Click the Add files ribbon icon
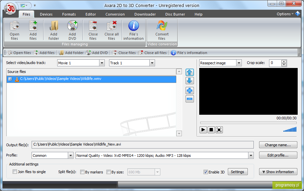Viewport: 304px width, 191px height. pyautogui.click(x=33, y=31)
